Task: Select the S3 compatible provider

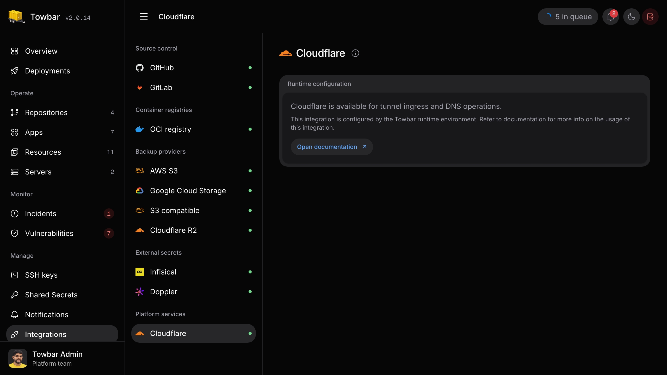Action: coord(194,210)
